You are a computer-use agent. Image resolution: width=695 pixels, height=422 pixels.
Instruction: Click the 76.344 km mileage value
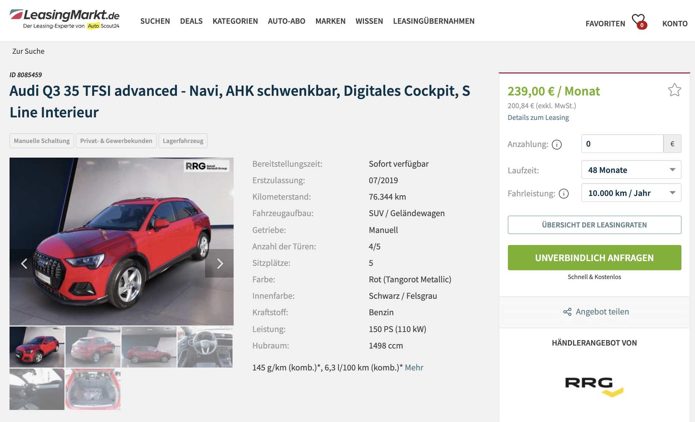[x=387, y=197]
